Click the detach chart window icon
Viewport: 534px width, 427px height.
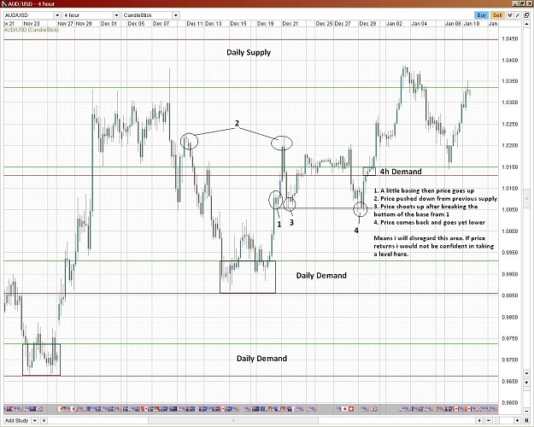coord(526,15)
